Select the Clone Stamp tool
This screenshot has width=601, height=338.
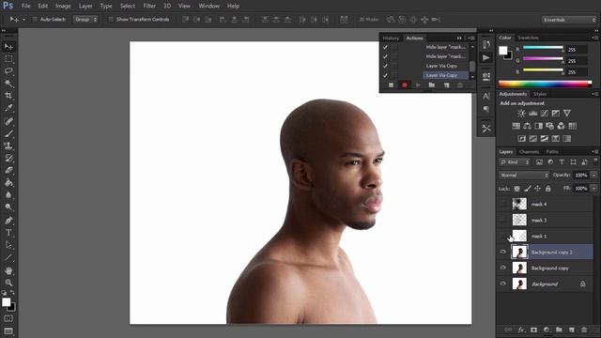pyautogui.click(x=8, y=146)
